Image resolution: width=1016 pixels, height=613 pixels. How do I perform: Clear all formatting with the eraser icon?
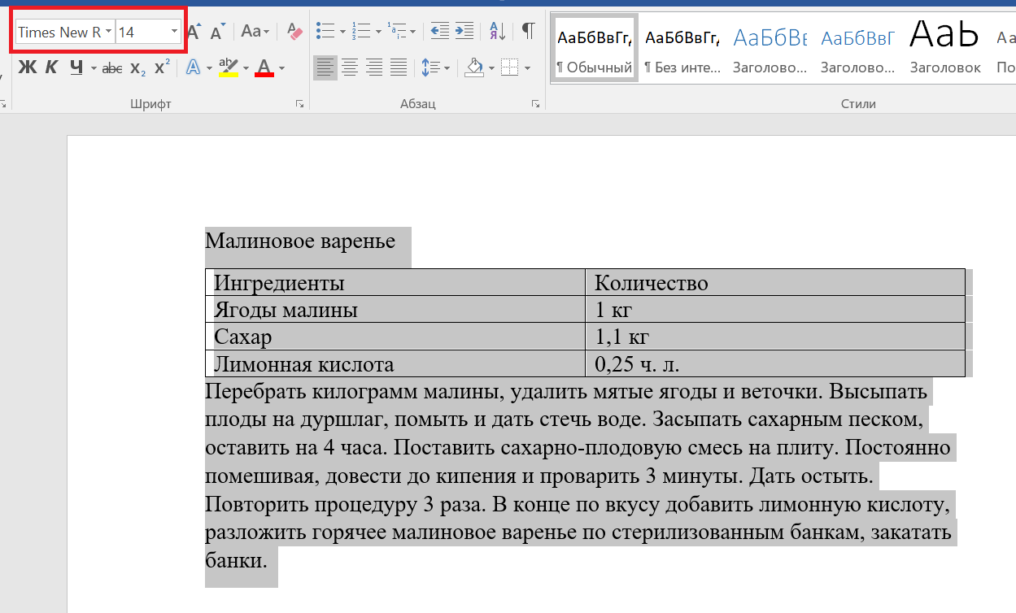(294, 32)
